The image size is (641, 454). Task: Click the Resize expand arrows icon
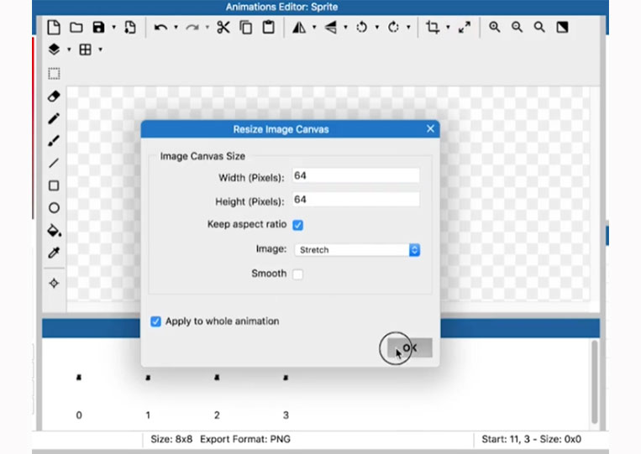[x=465, y=28]
